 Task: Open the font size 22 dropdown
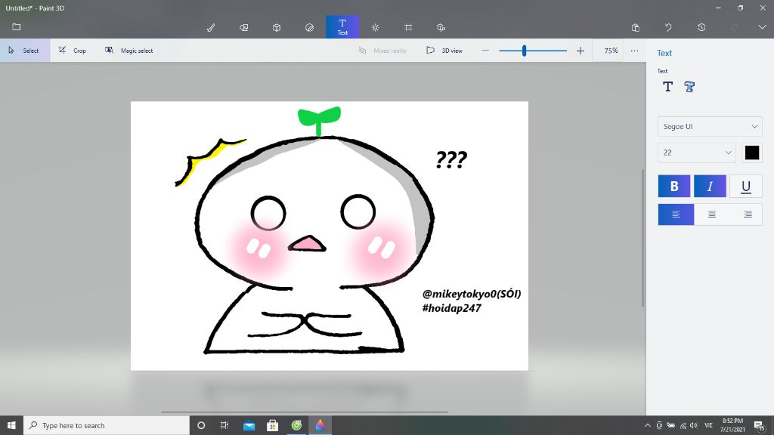pyautogui.click(x=696, y=153)
